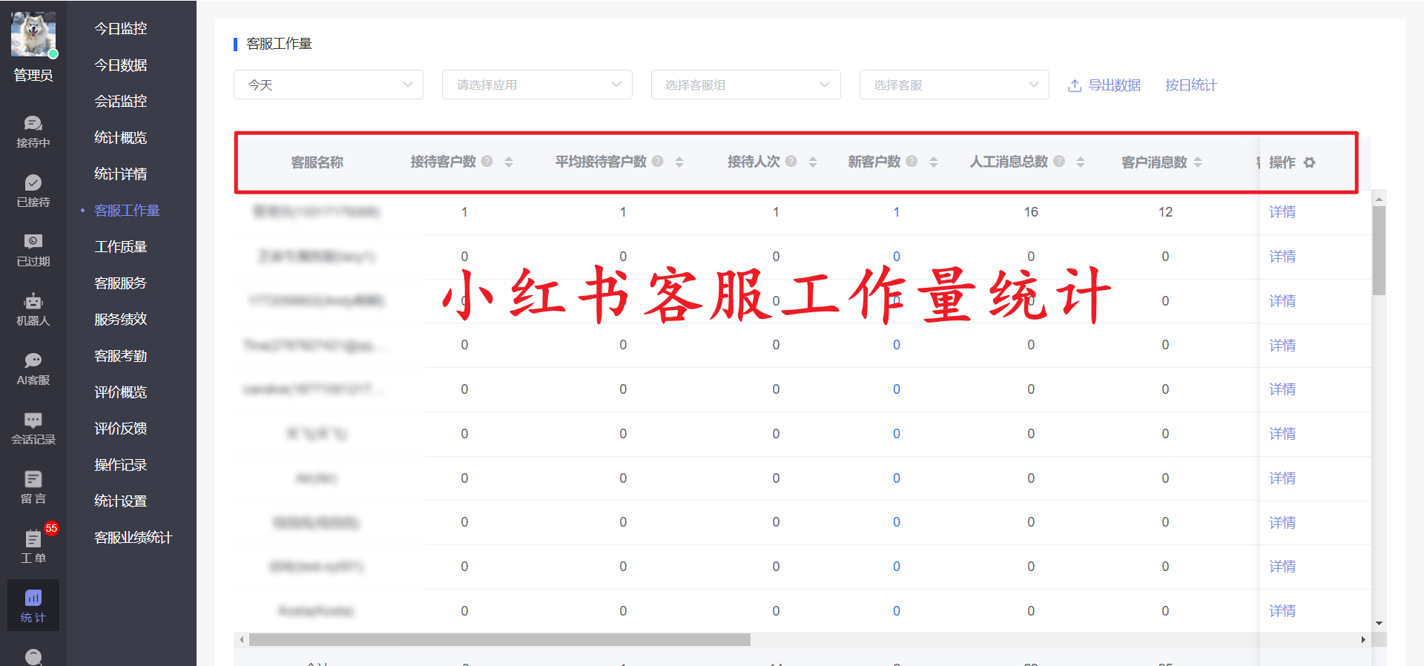The image size is (1424, 666).
Task: Click the down arrow of vertical scrollbar
Action: 1379,623
